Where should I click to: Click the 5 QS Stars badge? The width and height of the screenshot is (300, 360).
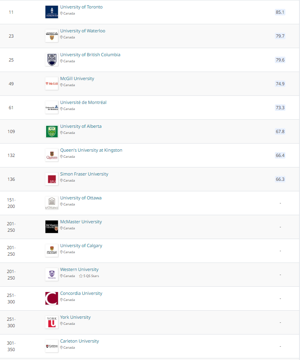point(89,276)
